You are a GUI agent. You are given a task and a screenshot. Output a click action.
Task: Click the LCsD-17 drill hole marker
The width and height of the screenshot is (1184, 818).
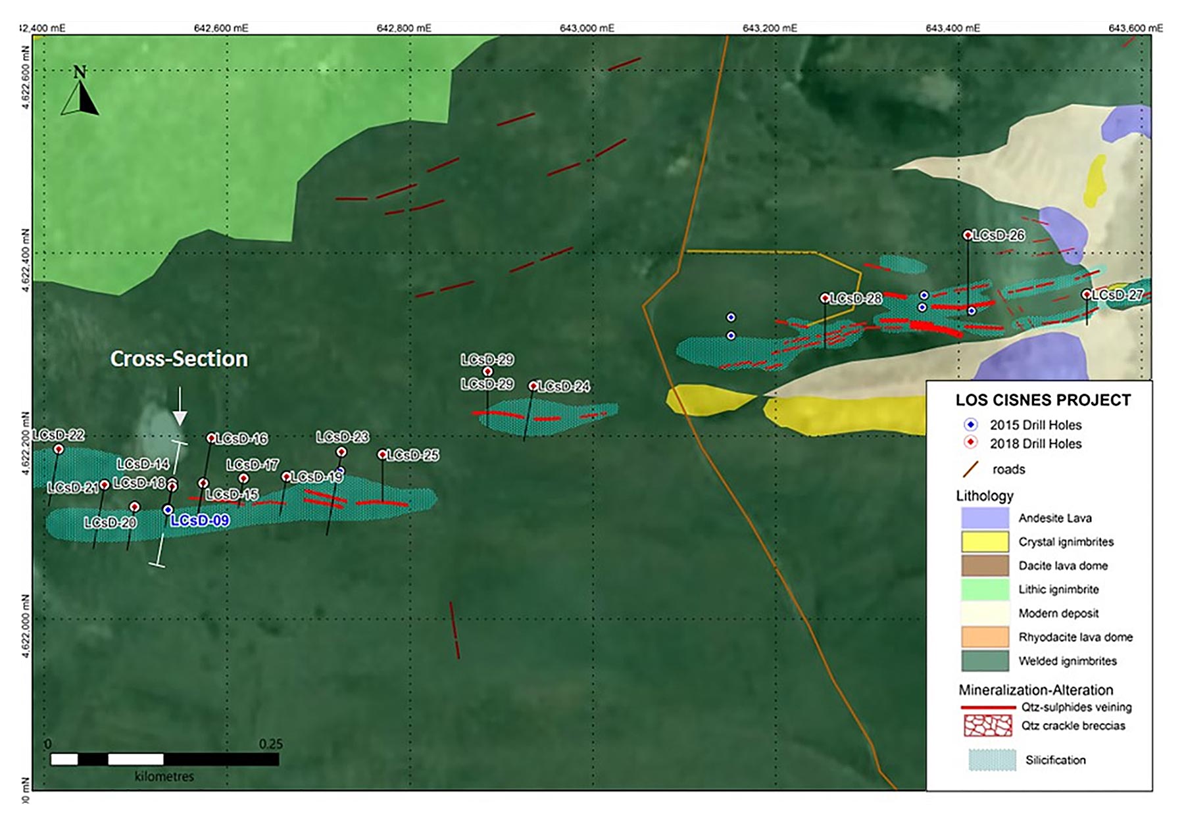coord(243,479)
